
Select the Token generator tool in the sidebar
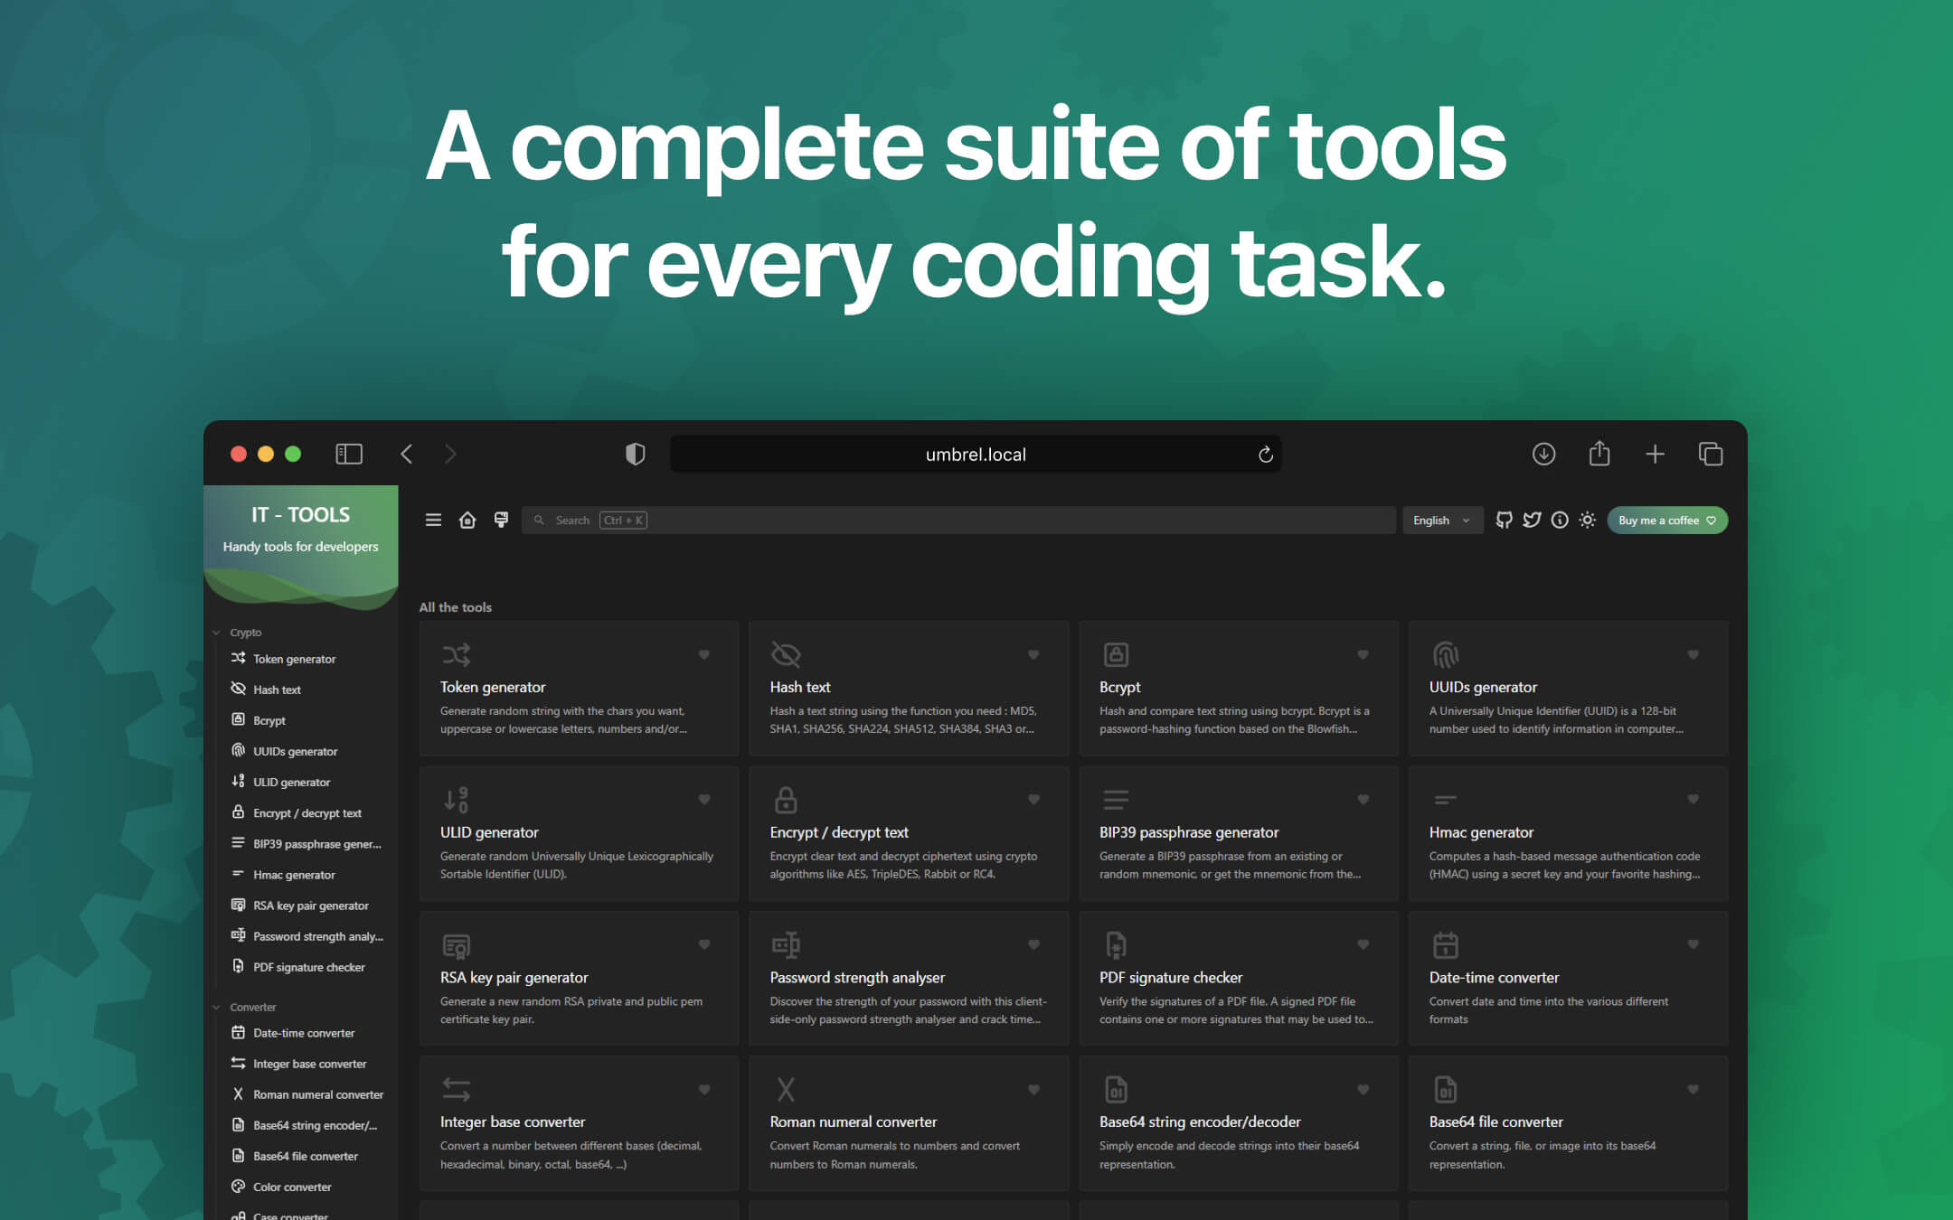pos(293,659)
